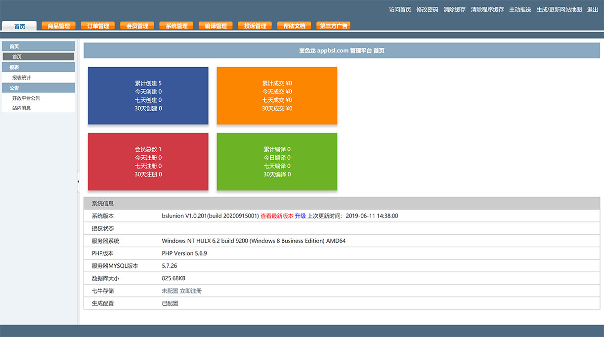Clear cache using 清除缓存
604x337 pixels.
click(x=454, y=9)
